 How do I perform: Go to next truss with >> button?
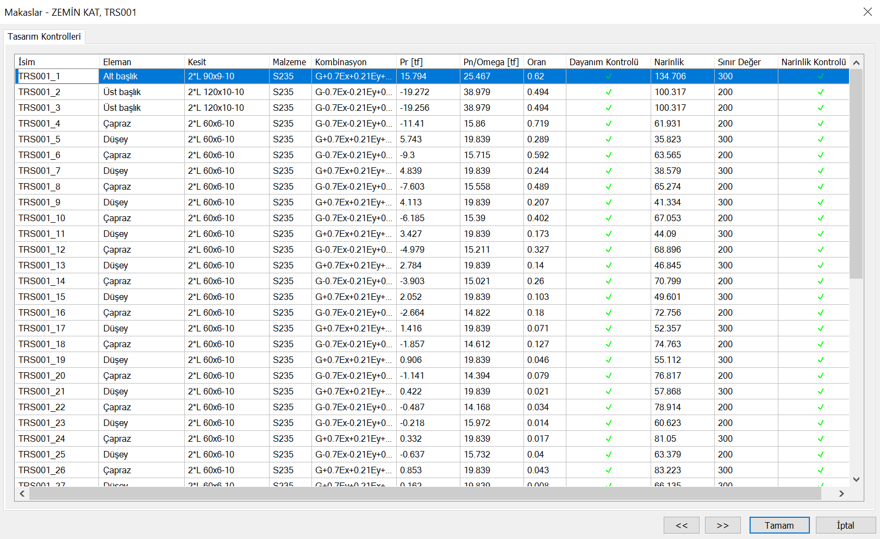click(x=722, y=525)
